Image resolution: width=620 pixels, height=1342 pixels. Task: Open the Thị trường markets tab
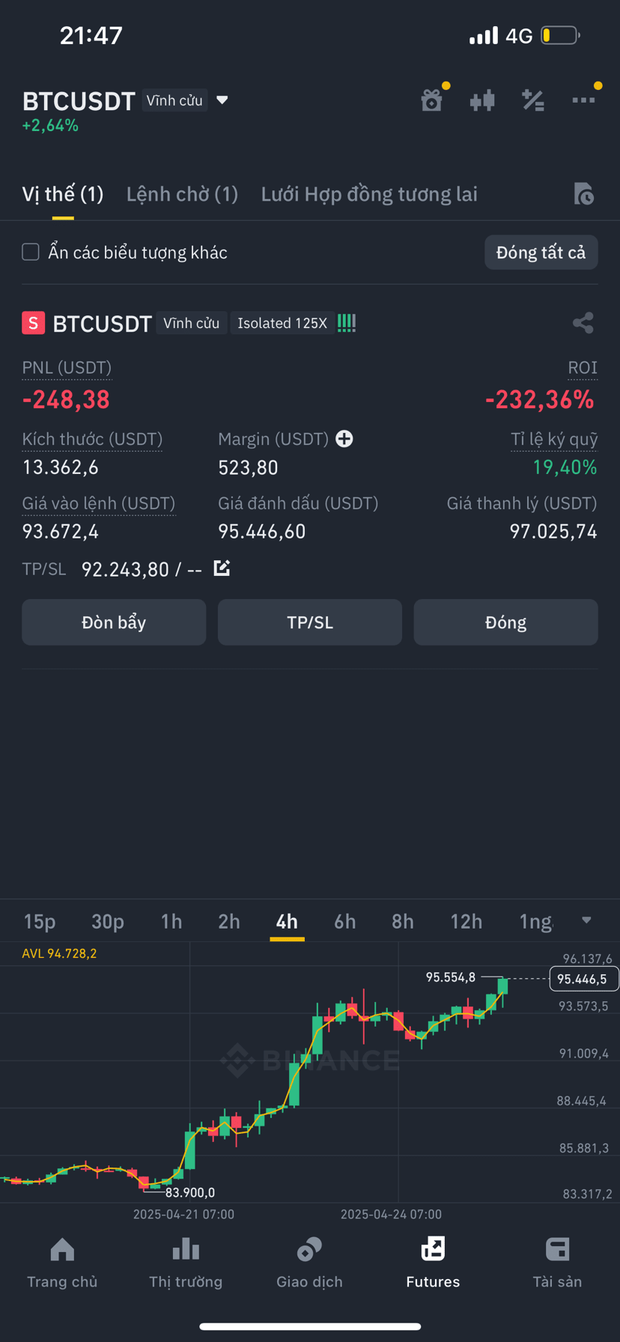(186, 1263)
